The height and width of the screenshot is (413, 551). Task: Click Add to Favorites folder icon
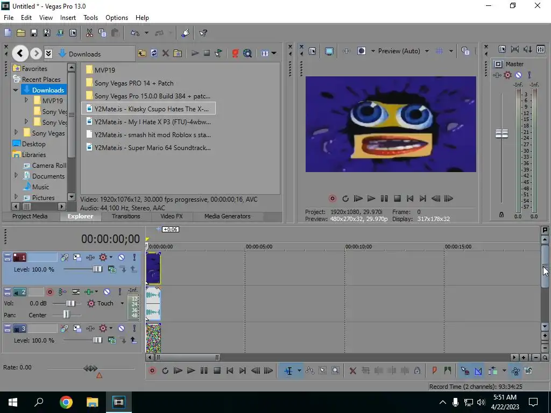[x=178, y=53]
